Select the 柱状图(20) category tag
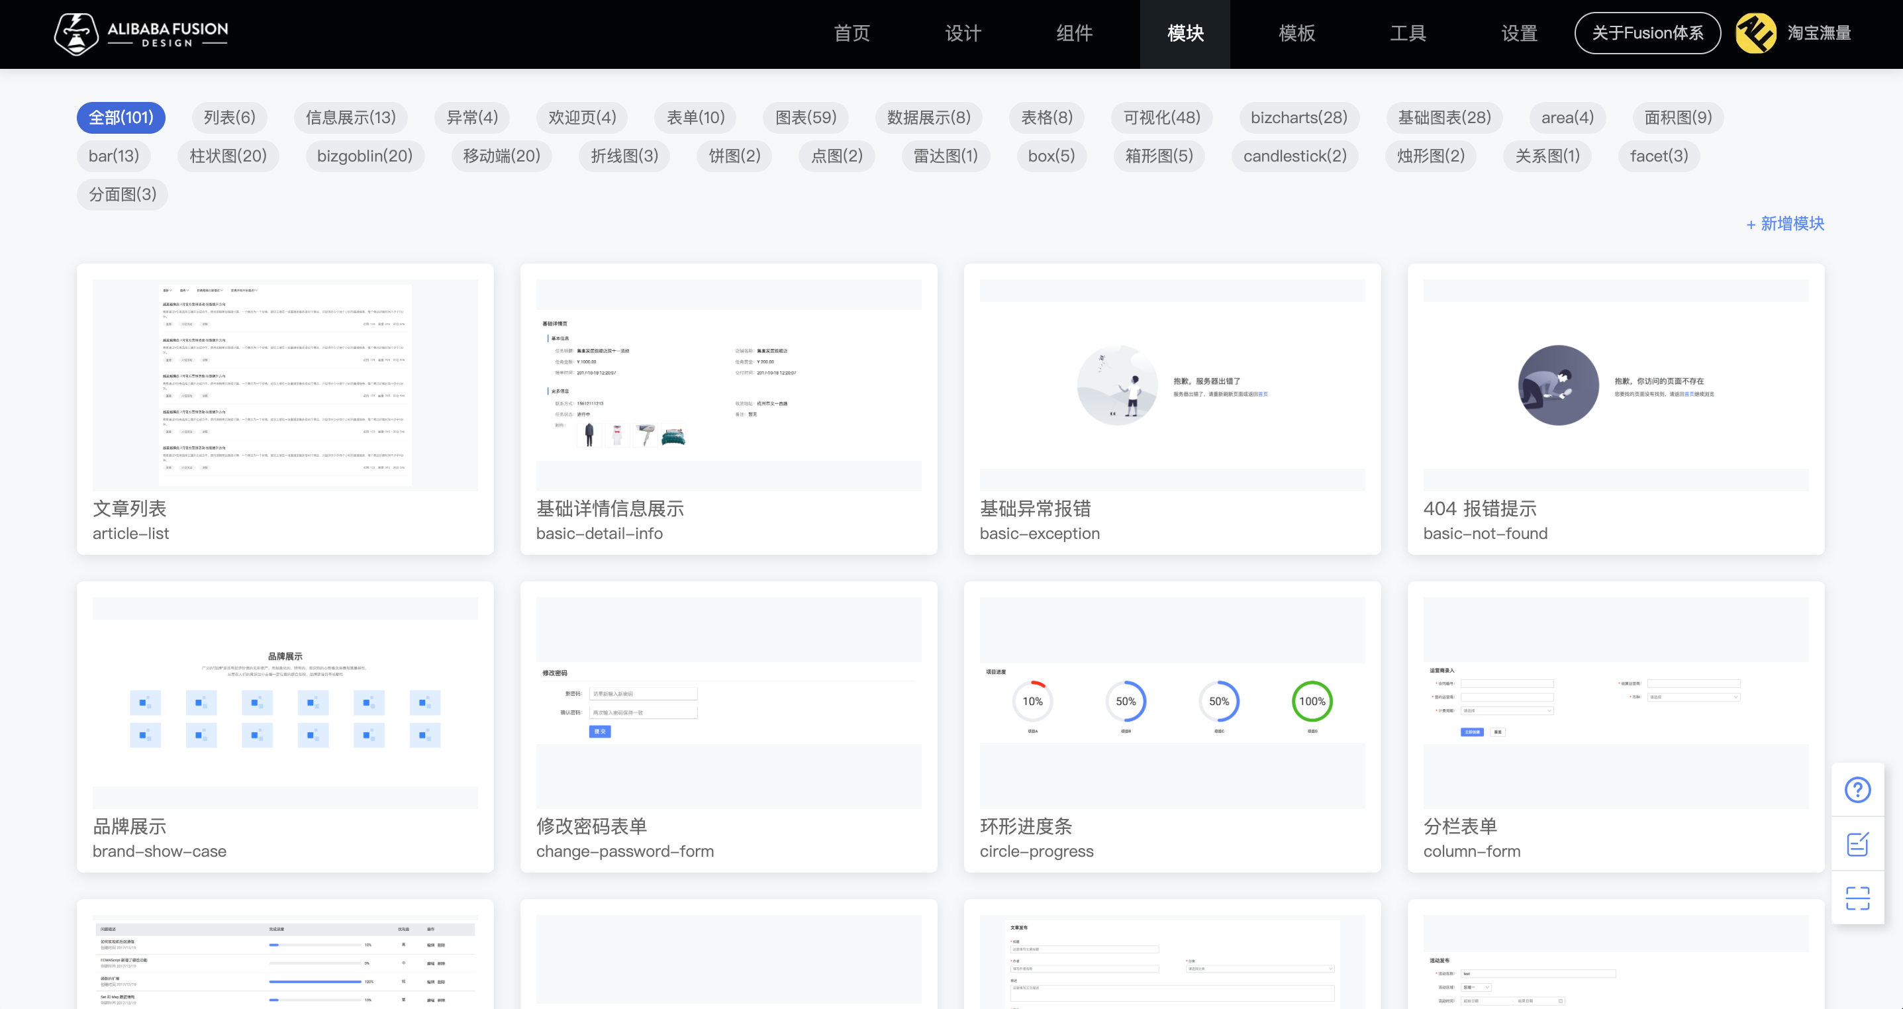The height and width of the screenshot is (1009, 1903). pos(228,156)
